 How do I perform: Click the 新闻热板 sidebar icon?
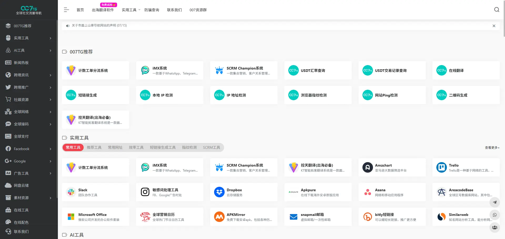tap(8, 62)
